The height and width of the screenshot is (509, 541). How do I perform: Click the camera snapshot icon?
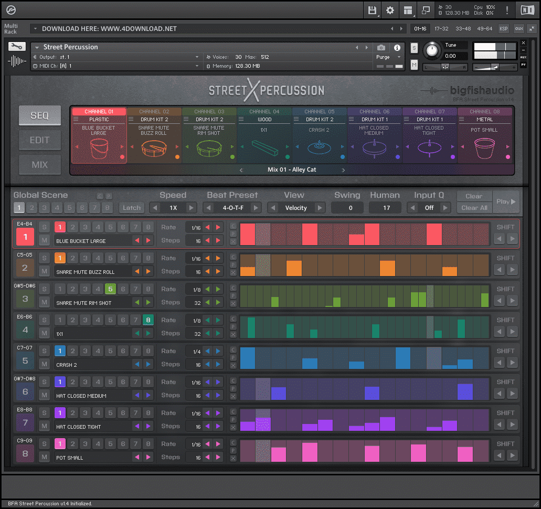(x=381, y=48)
